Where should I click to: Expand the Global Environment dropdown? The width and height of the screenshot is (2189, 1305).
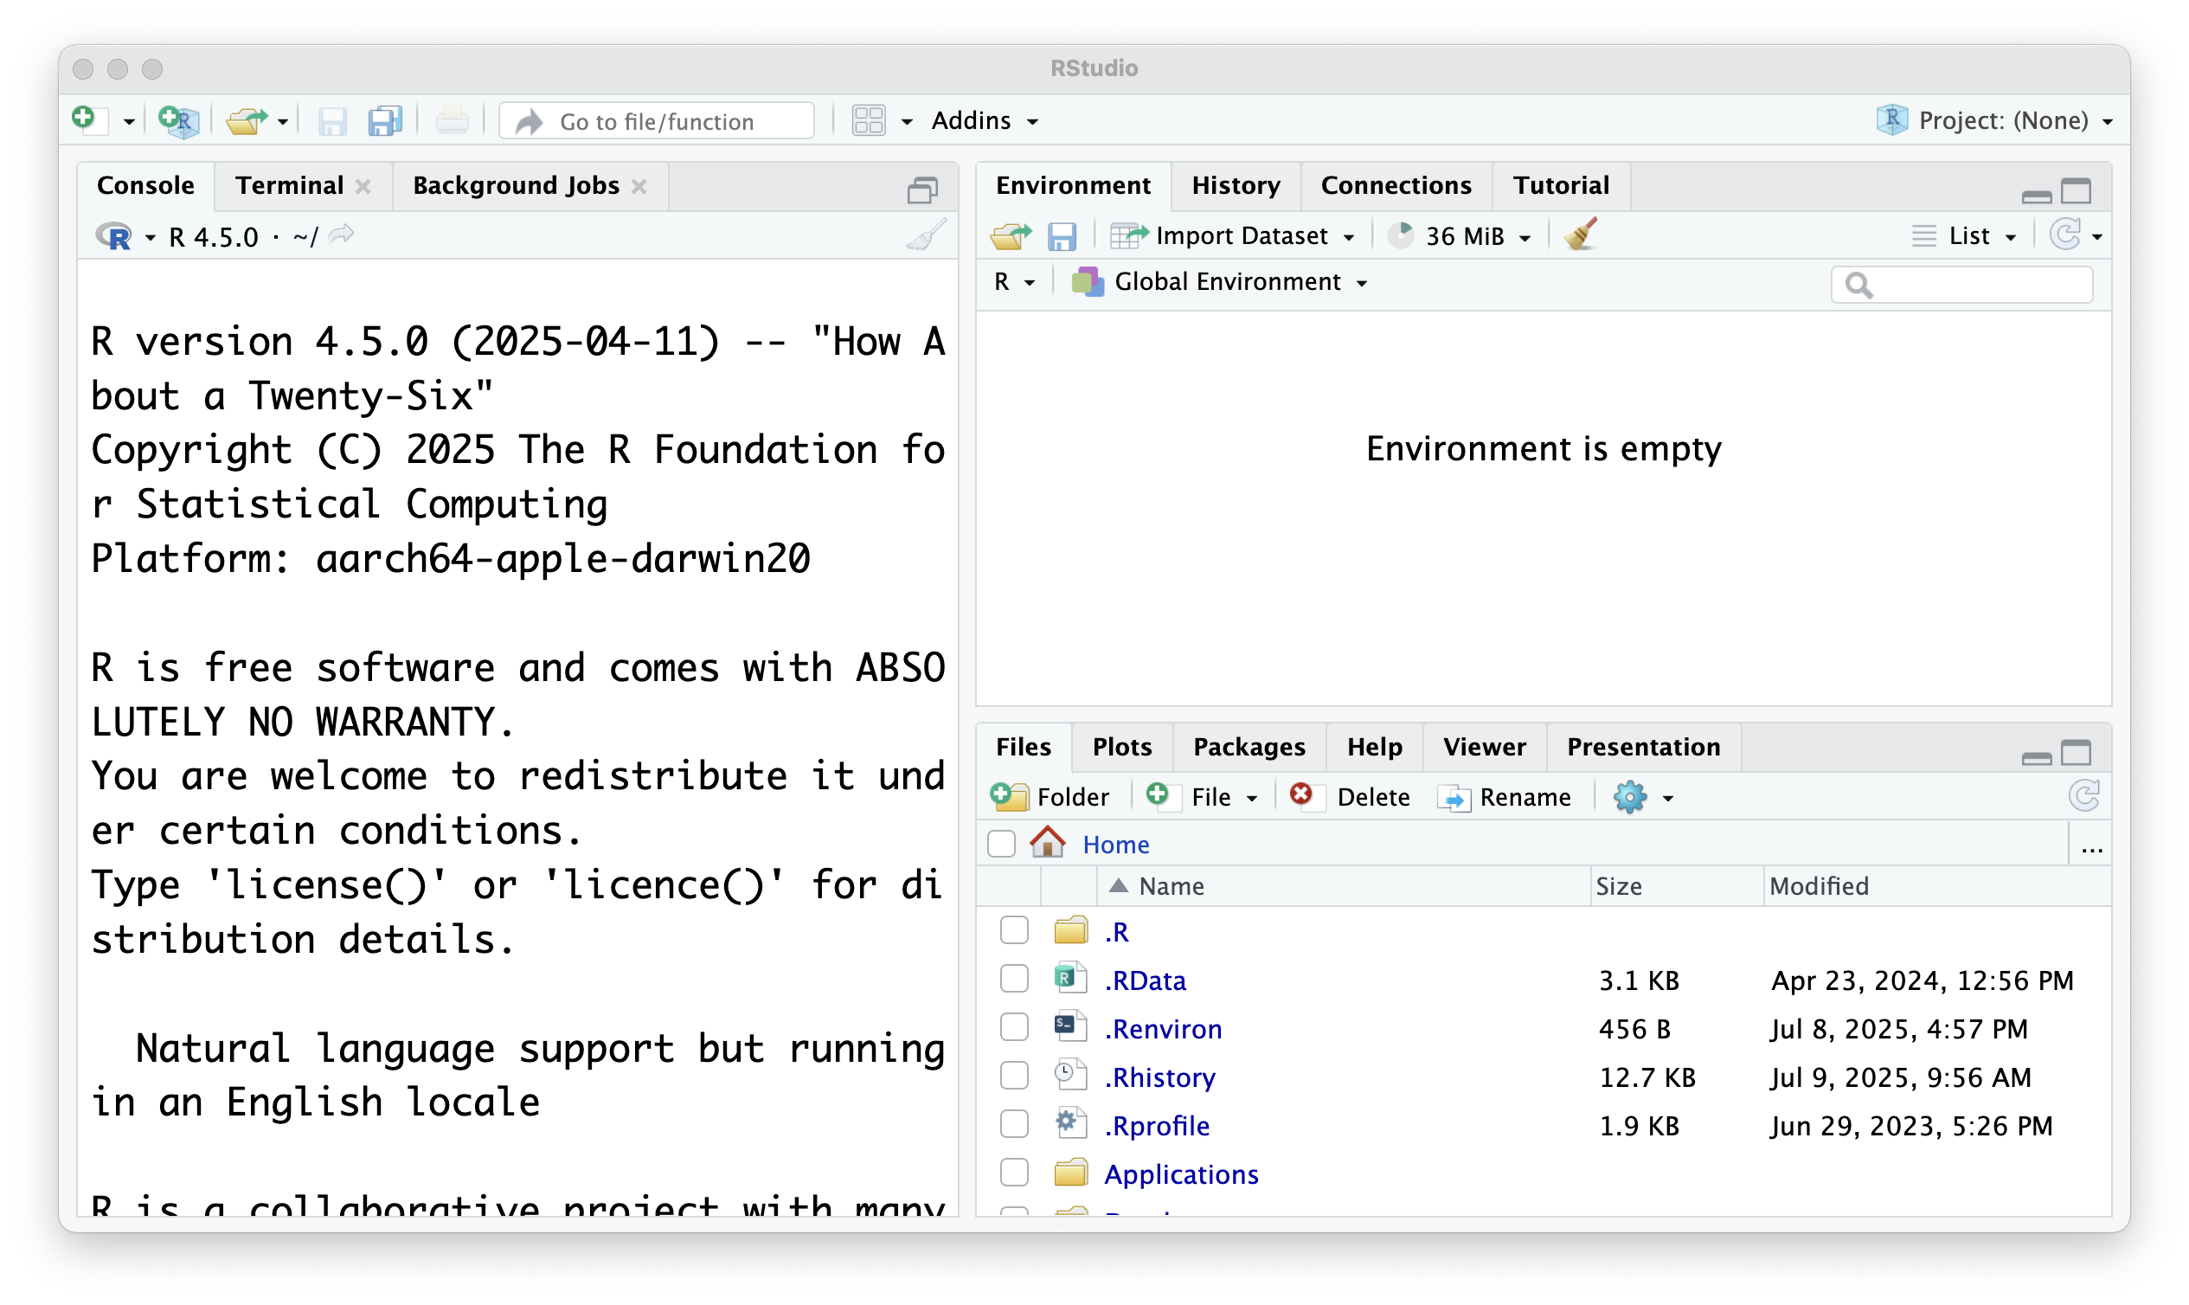point(1226,282)
